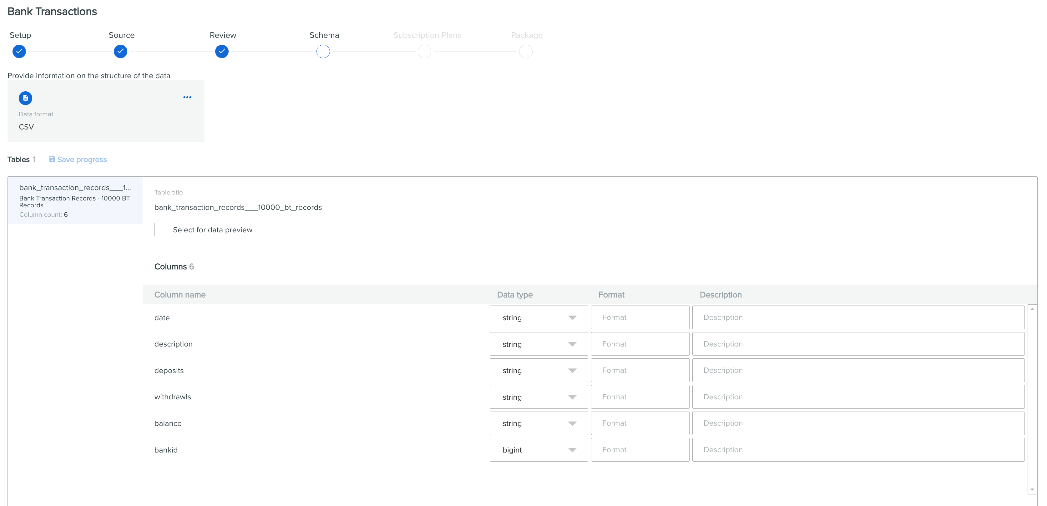The width and height of the screenshot is (1047, 506).
Task: Click Format field for date column
Action: [x=640, y=317]
